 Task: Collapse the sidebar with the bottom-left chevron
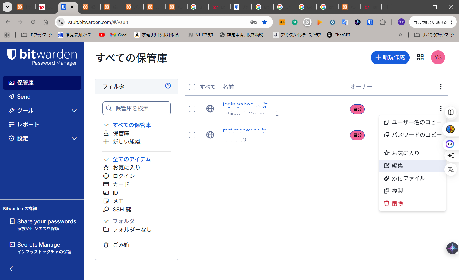pyautogui.click(x=11, y=269)
